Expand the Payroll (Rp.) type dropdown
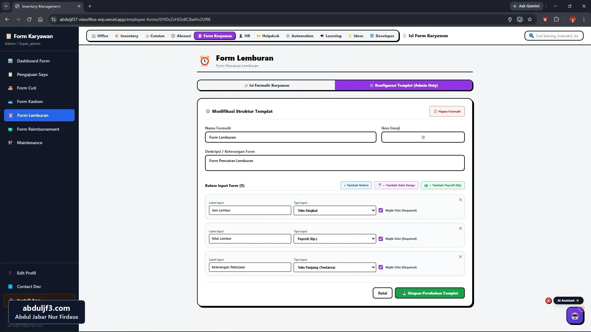Image resolution: width=591 pixels, height=332 pixels. point(335,239)
